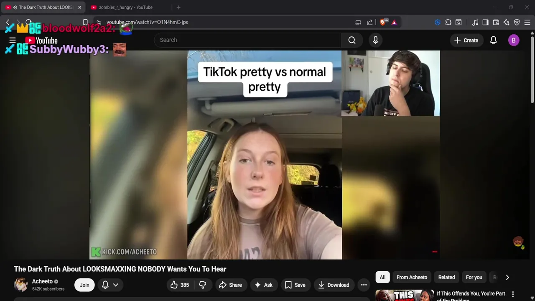Screen dimensions: 535x301
Task: Close the Dark Truth video tab
Action: [x=79, y=7]
